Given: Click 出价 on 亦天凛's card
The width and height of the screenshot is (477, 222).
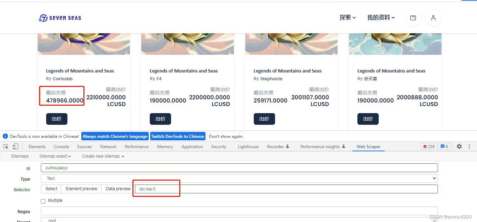Looking at the screenshot, I should [368, 119].
